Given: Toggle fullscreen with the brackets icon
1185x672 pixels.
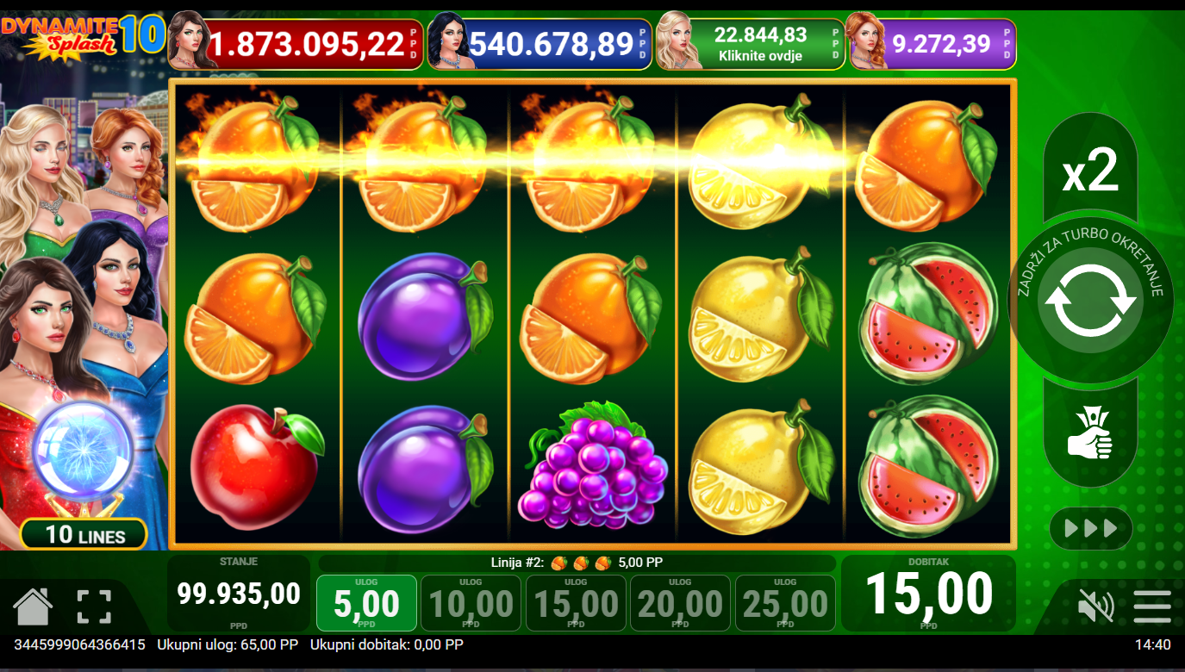Looking at the screenshot, I should tap(94, 607).
